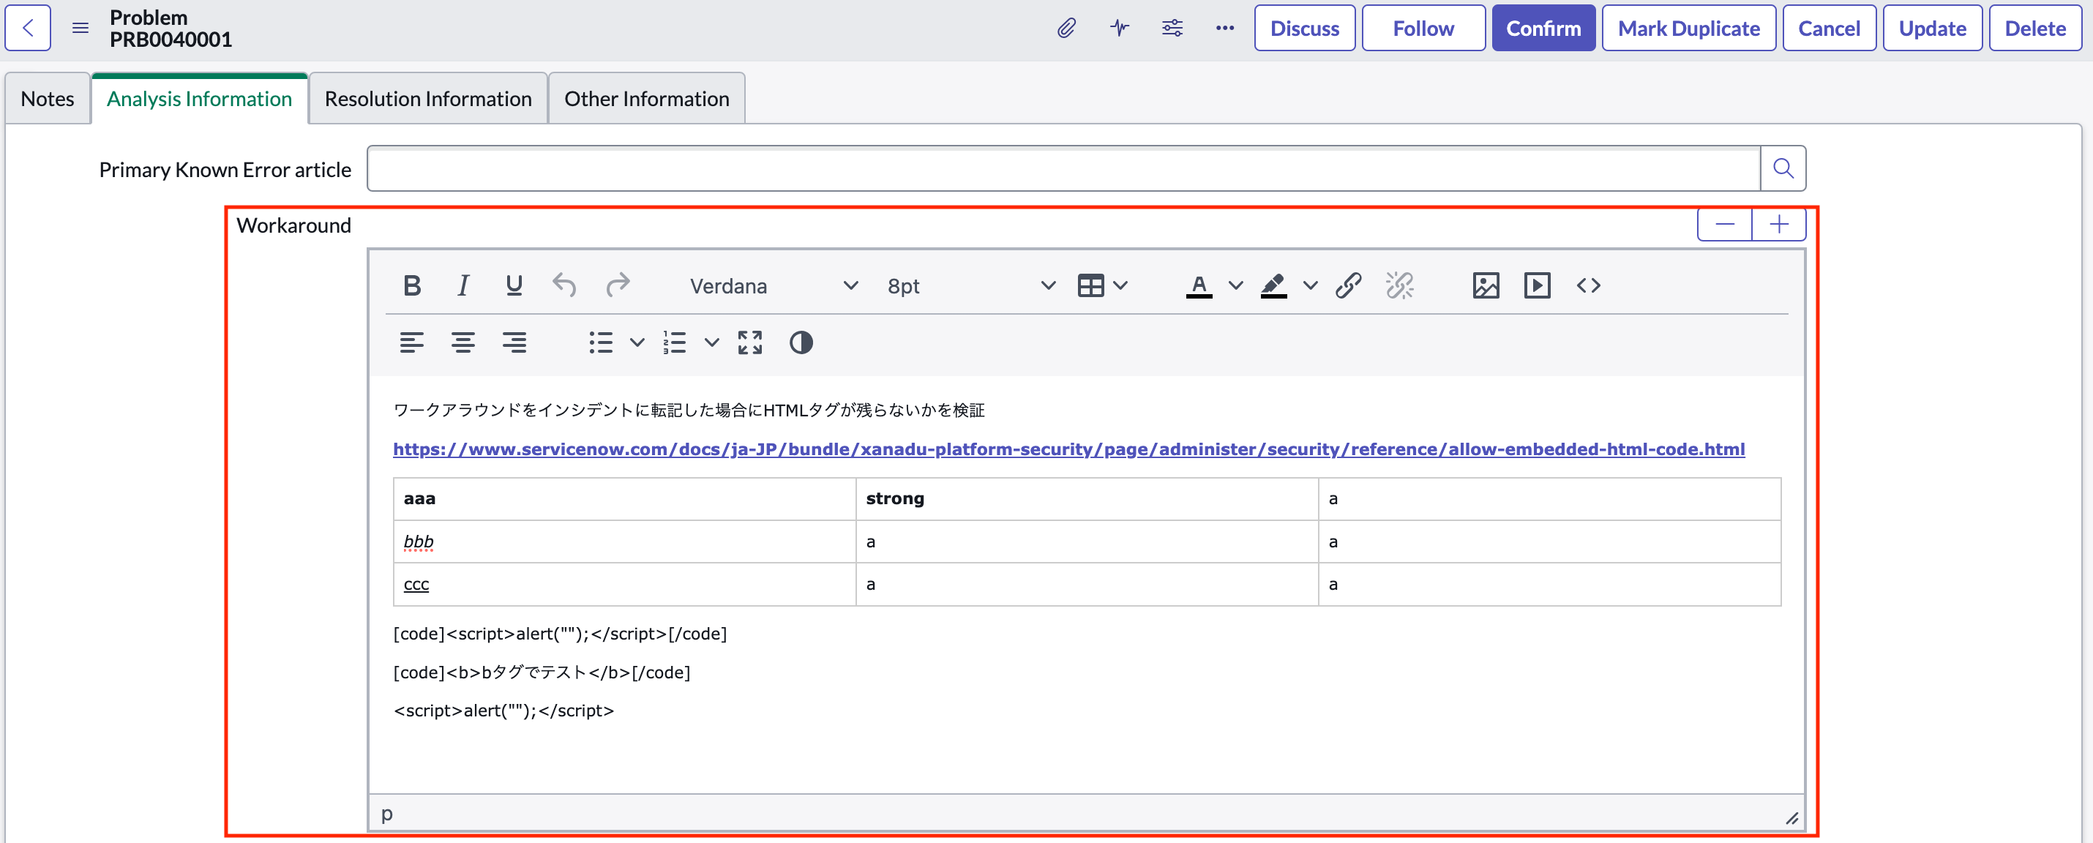
Task: Click the Confirm button
Action: [1542, 29]
